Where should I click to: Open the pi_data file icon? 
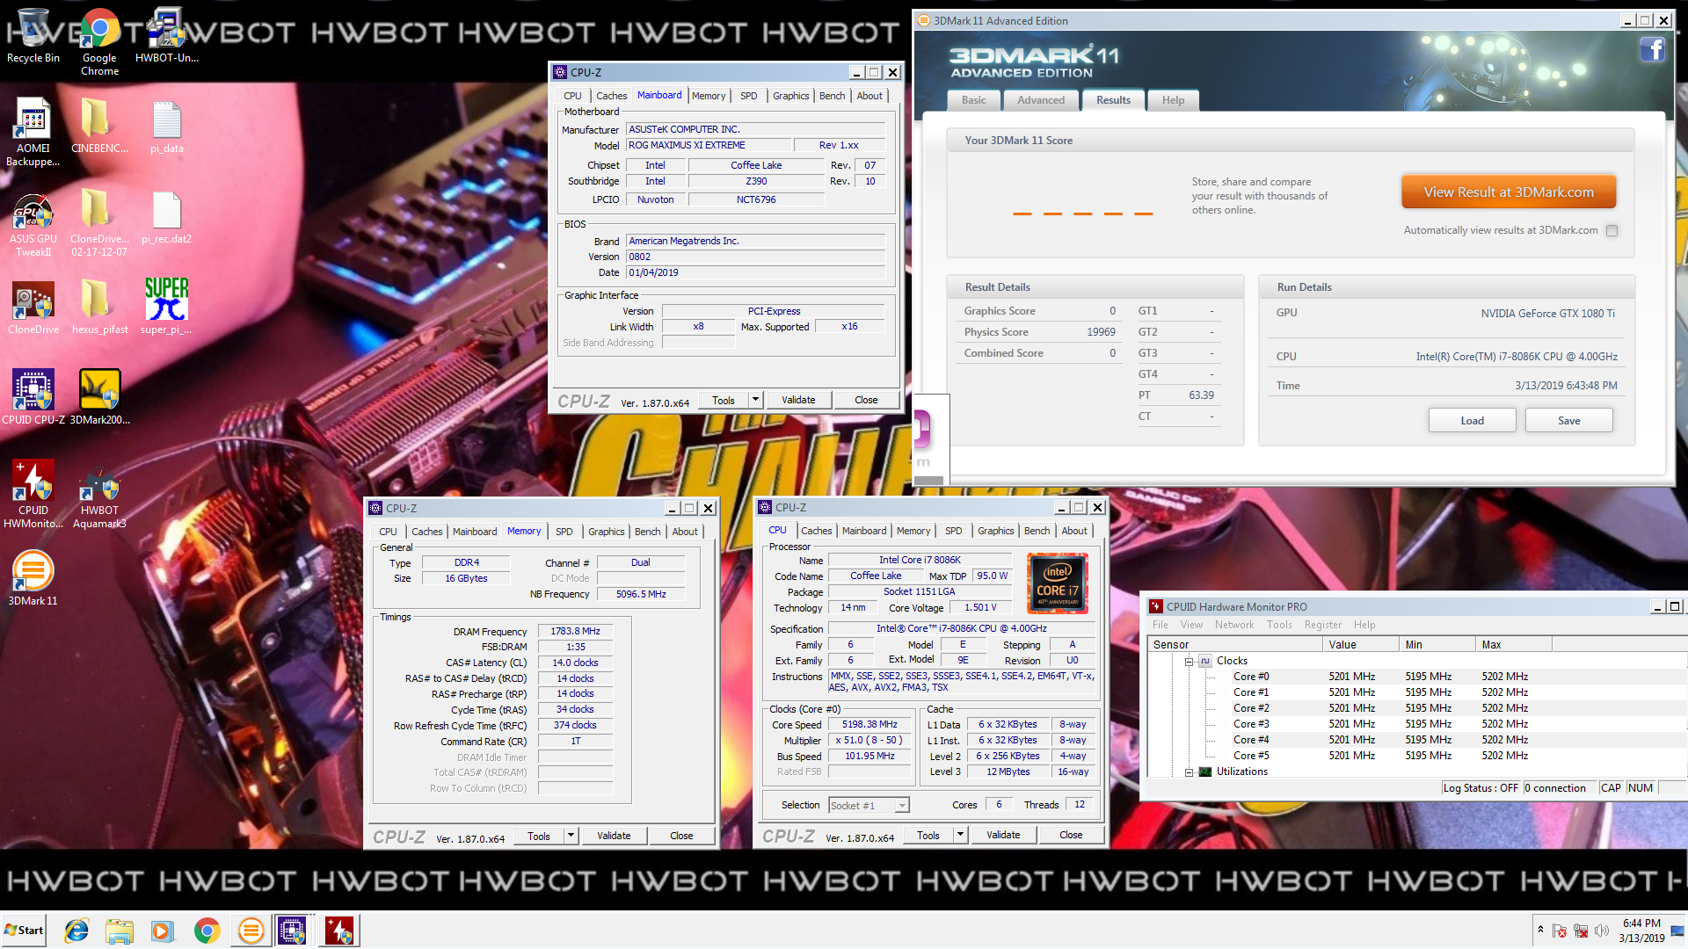166,126
